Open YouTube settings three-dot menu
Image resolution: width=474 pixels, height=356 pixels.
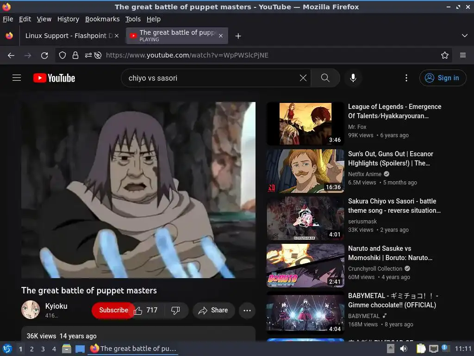tap(406, 78)
